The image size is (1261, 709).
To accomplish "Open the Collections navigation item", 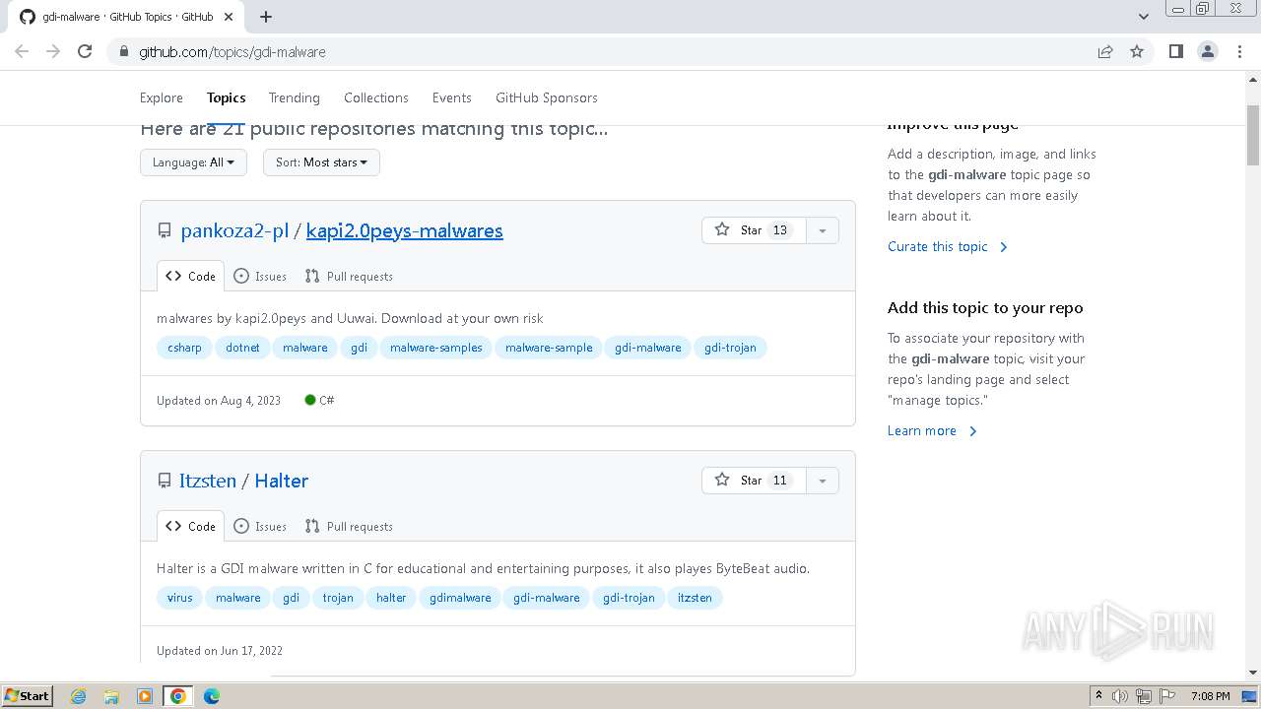I will pos(376,97).
